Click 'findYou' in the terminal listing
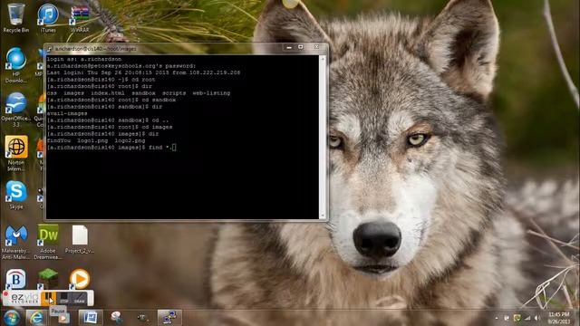 tap(58, 140)
